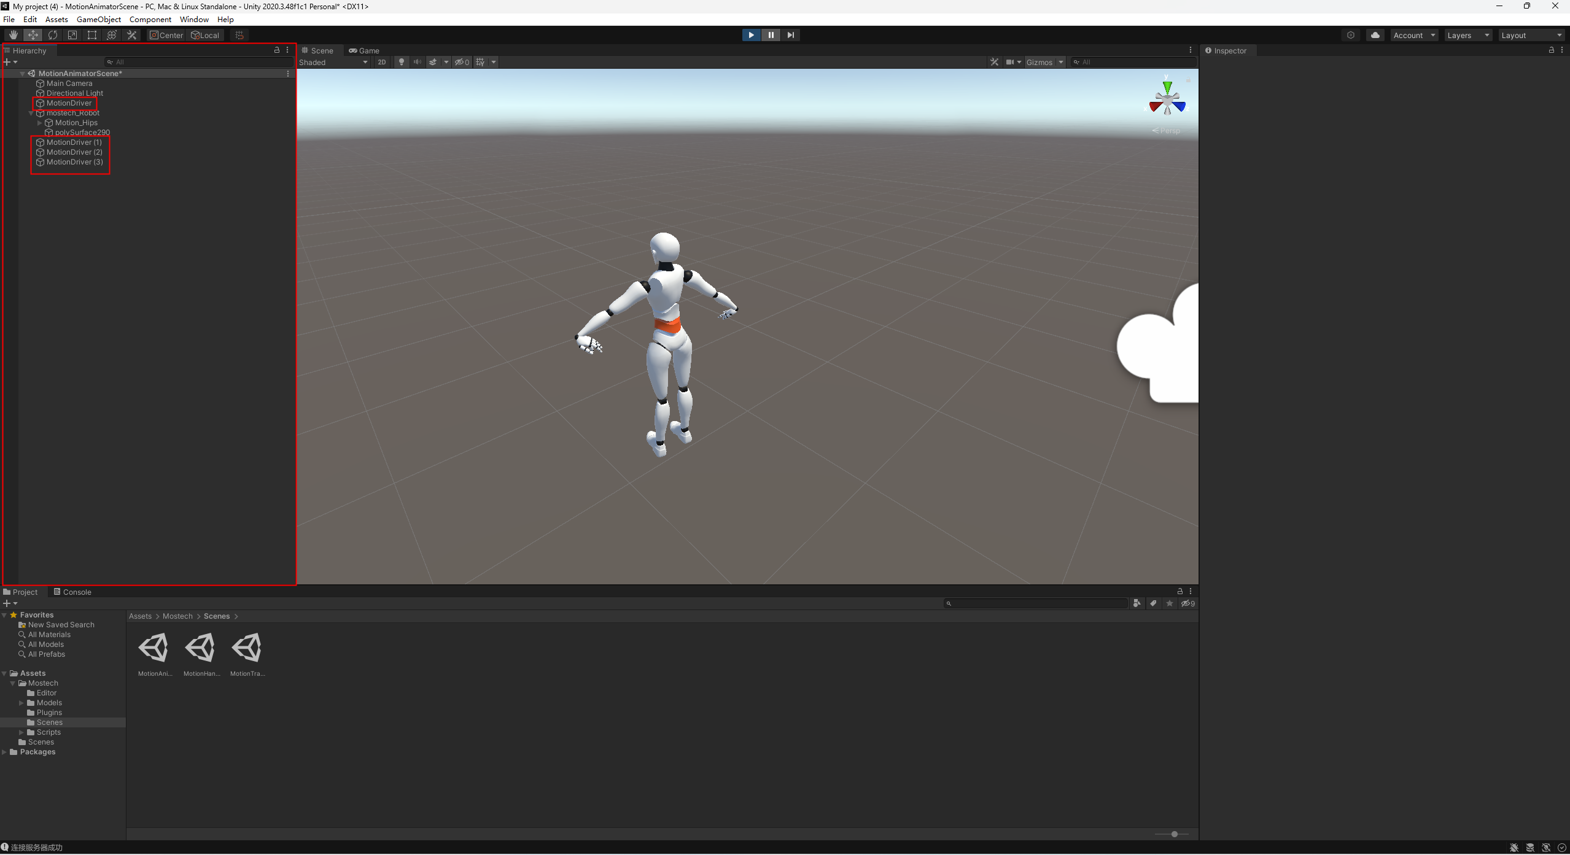Select the Rect transform tool
The width and height of the screenshot is (1570, 855).
[92, 35]
